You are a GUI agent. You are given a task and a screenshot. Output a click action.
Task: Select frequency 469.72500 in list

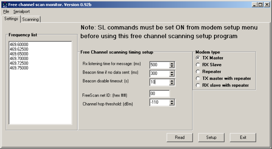point(40,63)
